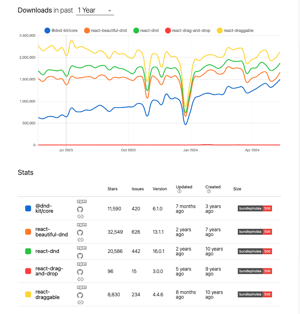Click the react-dnd package name in table
This screenshot has width=300, height=314.
(x=47, y=251)
